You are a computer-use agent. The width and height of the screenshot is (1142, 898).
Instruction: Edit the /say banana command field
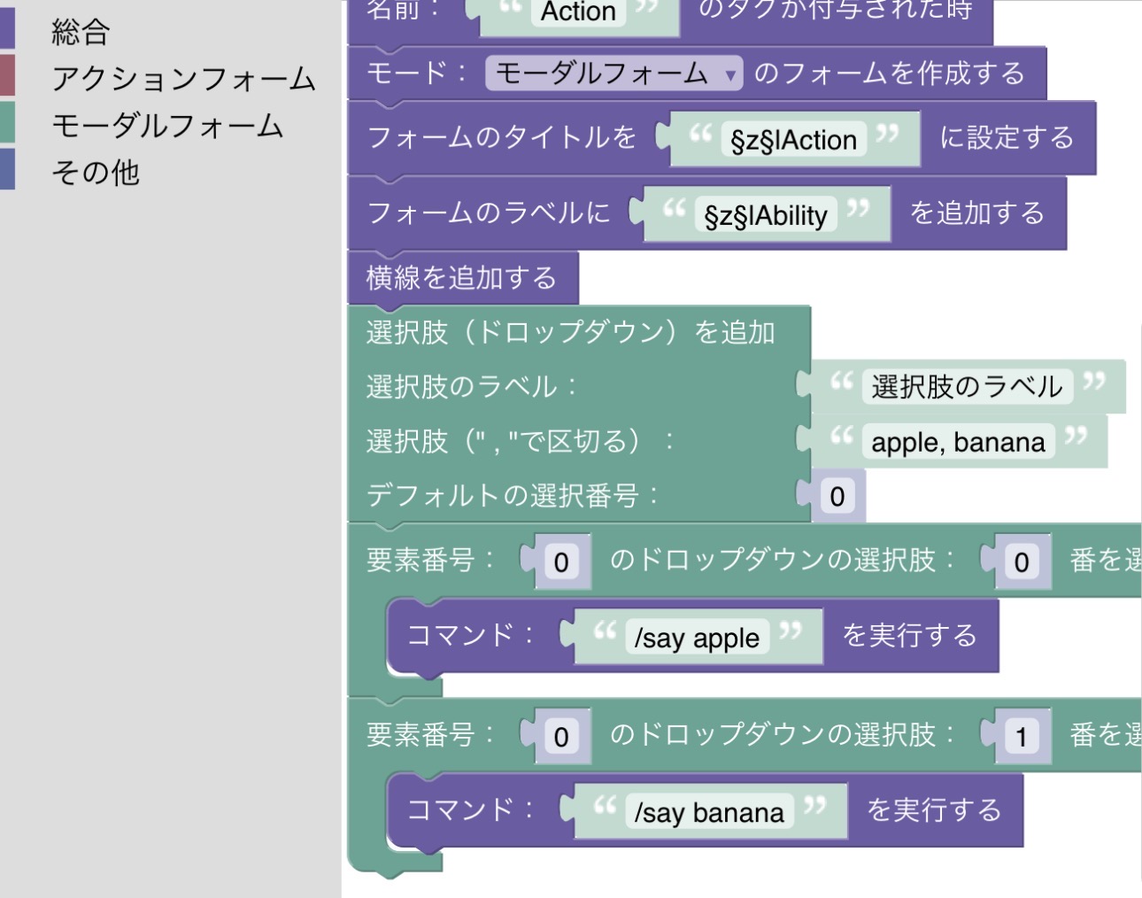pos(709,812)
